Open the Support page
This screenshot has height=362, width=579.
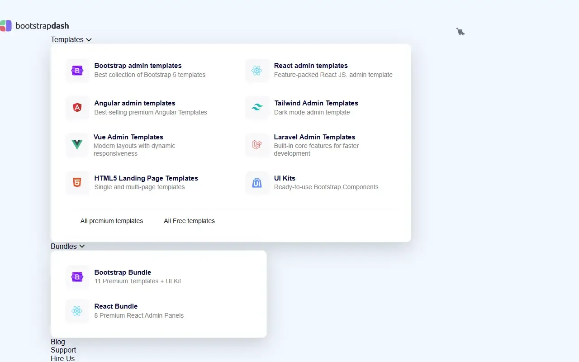pos(63,350)
